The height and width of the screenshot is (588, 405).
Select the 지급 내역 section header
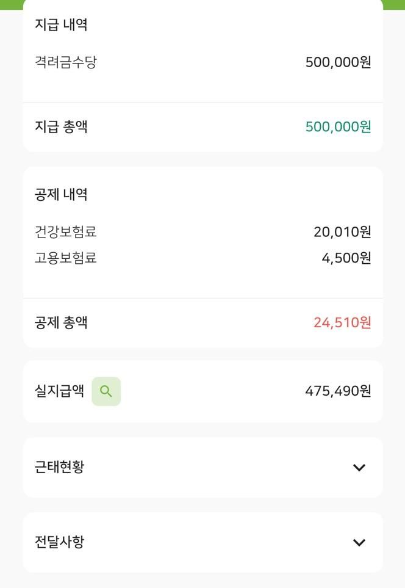tap(61, 25)
